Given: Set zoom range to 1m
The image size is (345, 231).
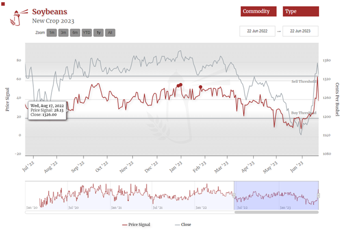Looking at the screenshot, I should [x=52, y=33].
